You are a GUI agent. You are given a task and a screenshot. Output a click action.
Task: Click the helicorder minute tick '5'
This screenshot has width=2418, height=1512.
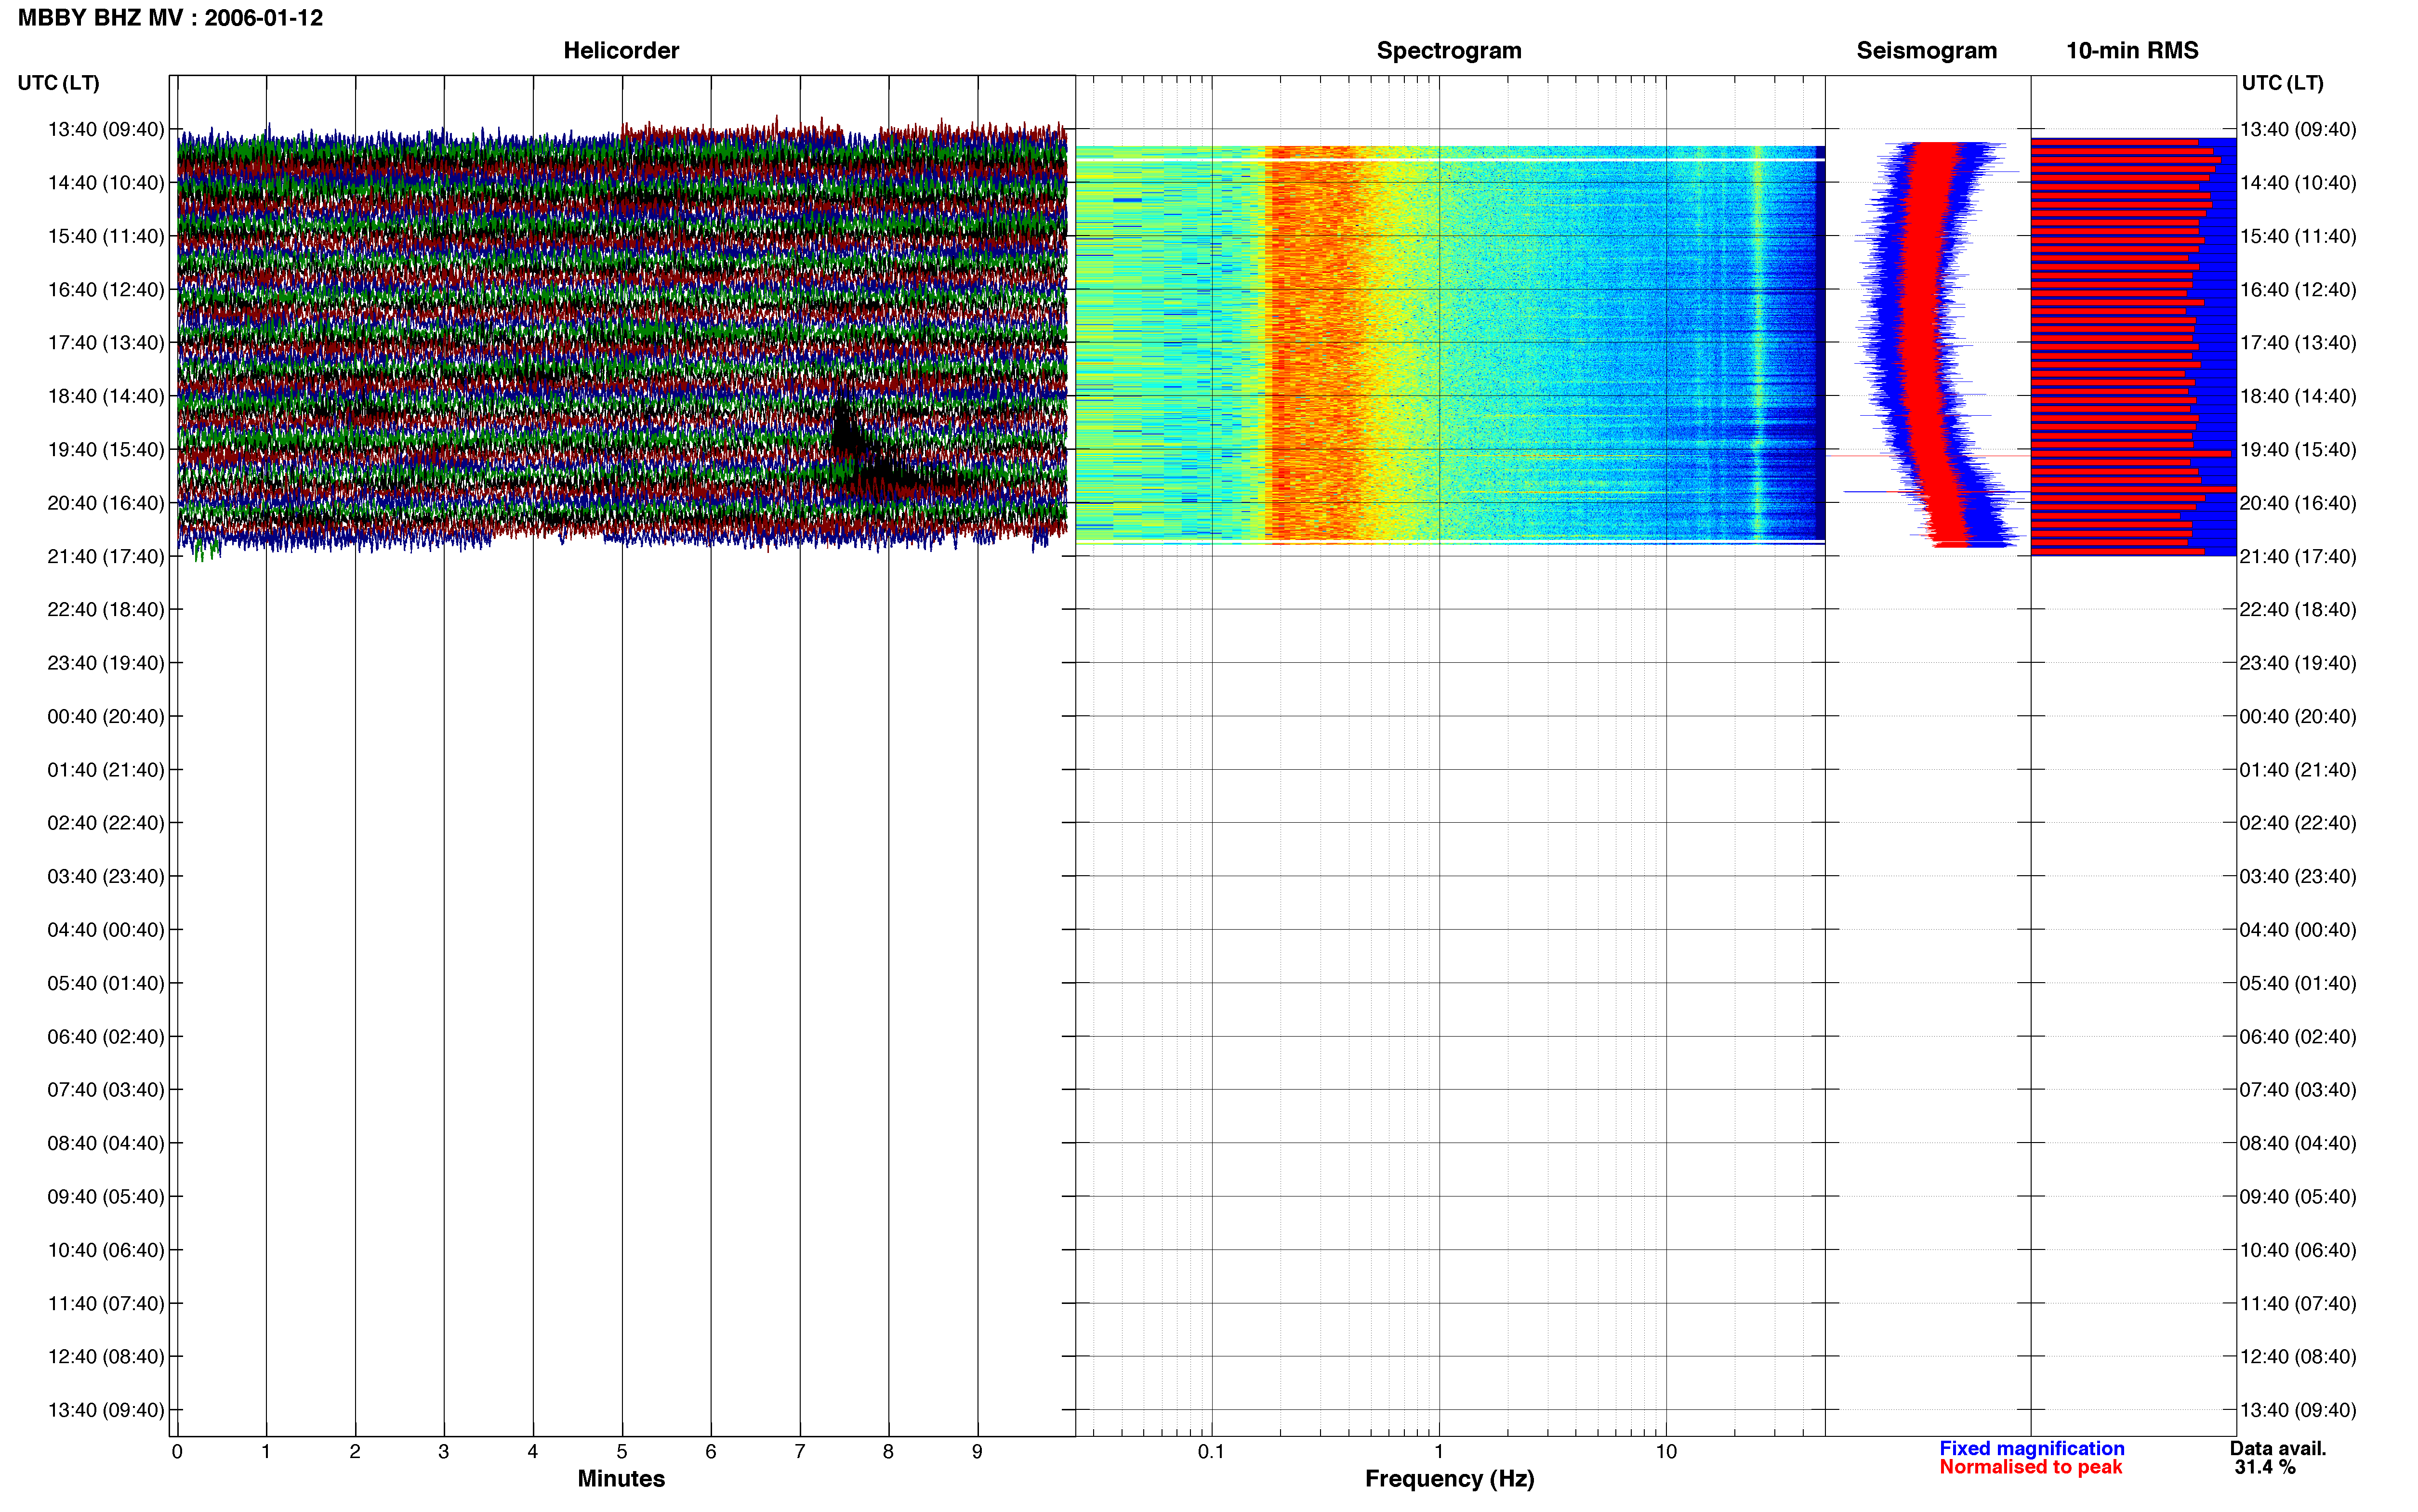(622, 1452)
